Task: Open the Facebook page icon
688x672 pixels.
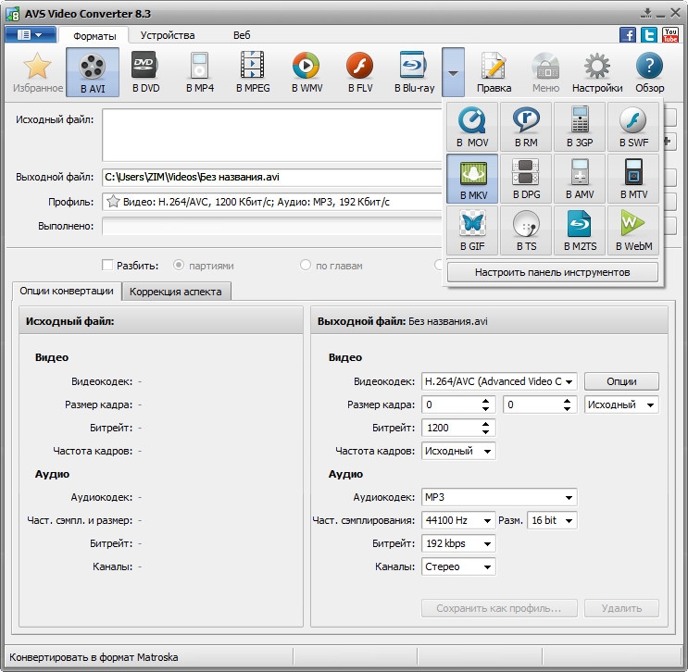Action: [x=628, y=35]
